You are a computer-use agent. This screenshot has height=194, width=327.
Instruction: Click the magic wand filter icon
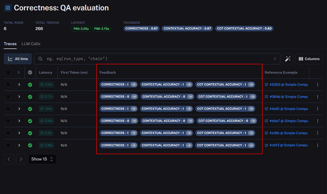pos(288,59)
